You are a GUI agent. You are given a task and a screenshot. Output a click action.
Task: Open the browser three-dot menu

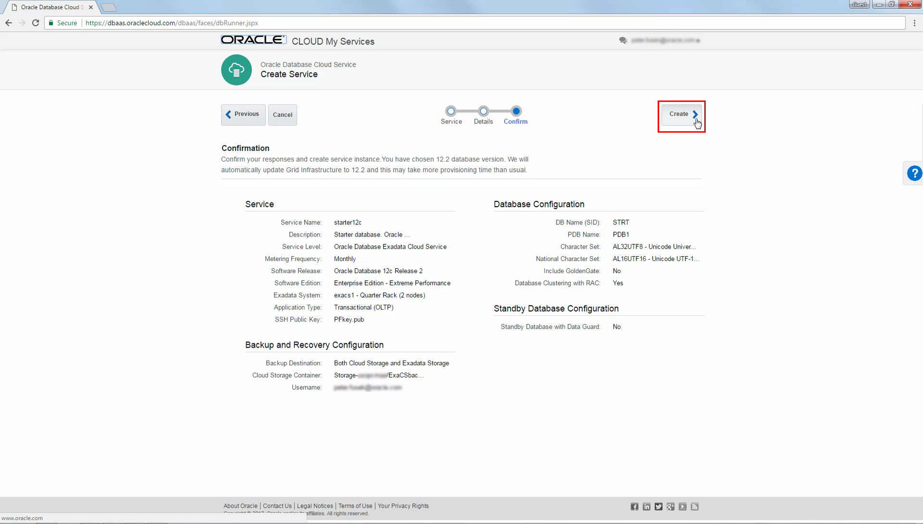point(914,23)
